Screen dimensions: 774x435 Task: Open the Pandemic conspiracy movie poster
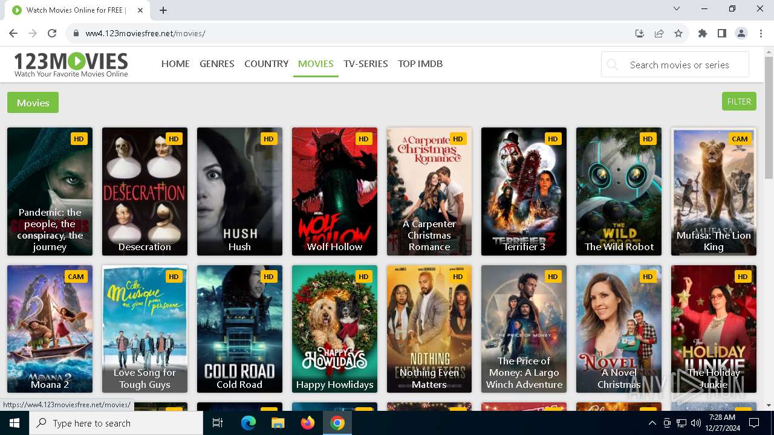(50, 192)
